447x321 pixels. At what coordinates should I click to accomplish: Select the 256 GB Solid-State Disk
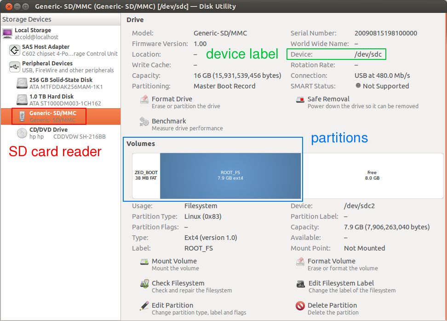coord(61,83)
